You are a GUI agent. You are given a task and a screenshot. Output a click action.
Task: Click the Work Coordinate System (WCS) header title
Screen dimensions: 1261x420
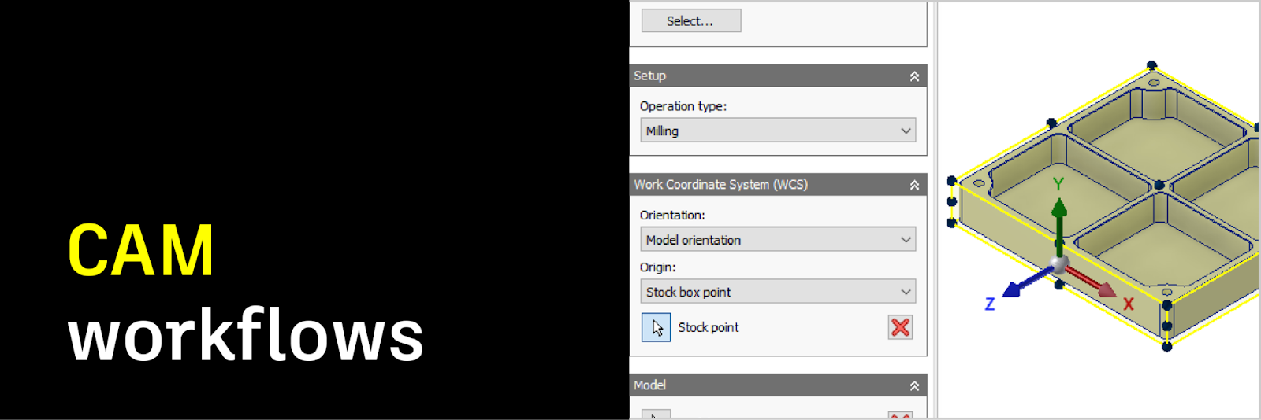[720, 185]
